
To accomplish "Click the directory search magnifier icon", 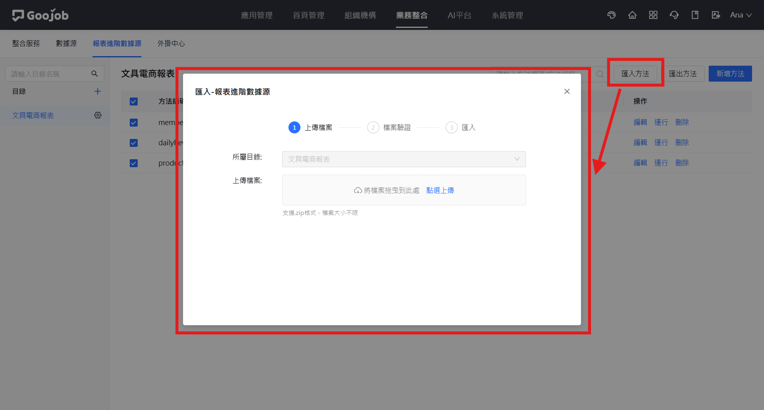I will click(94, 74).
